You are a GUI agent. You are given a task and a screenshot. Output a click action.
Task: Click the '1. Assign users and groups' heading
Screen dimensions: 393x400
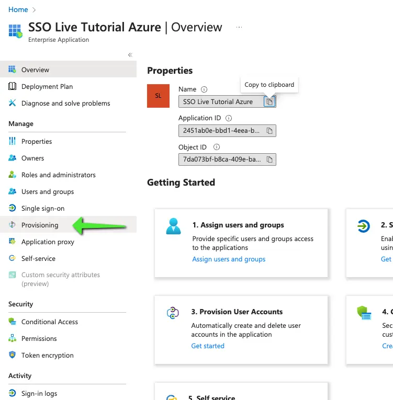click(238, 225)
